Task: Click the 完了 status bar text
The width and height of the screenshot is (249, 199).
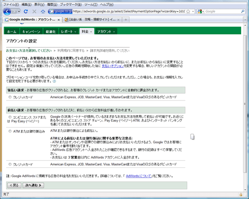Action: point(6,194)
